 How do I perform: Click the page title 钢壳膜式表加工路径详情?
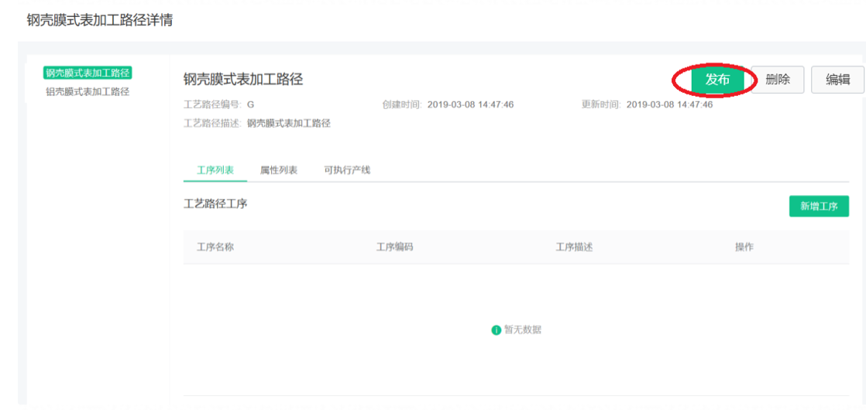(100, 21)
